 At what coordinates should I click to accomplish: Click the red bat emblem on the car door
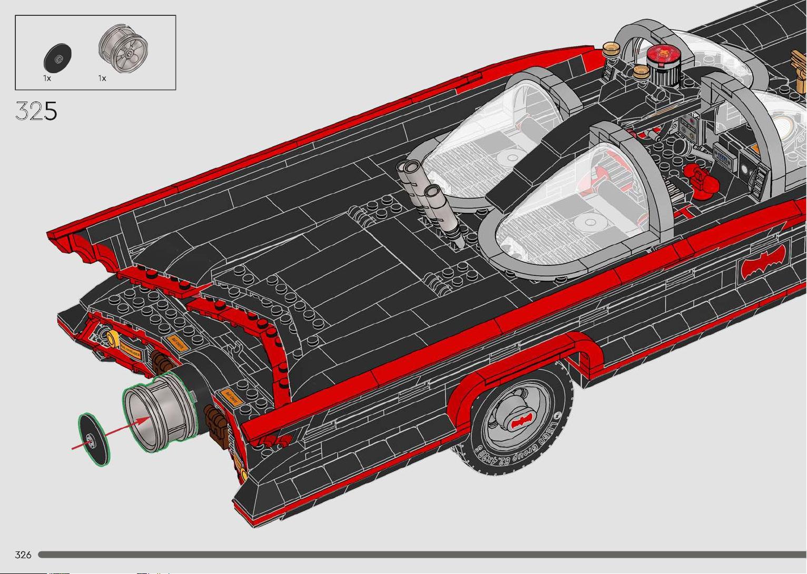coord(763,262)
